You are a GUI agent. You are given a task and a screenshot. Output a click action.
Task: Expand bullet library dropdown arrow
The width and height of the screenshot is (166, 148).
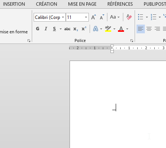pyautogui.click(x=147, y=17)
